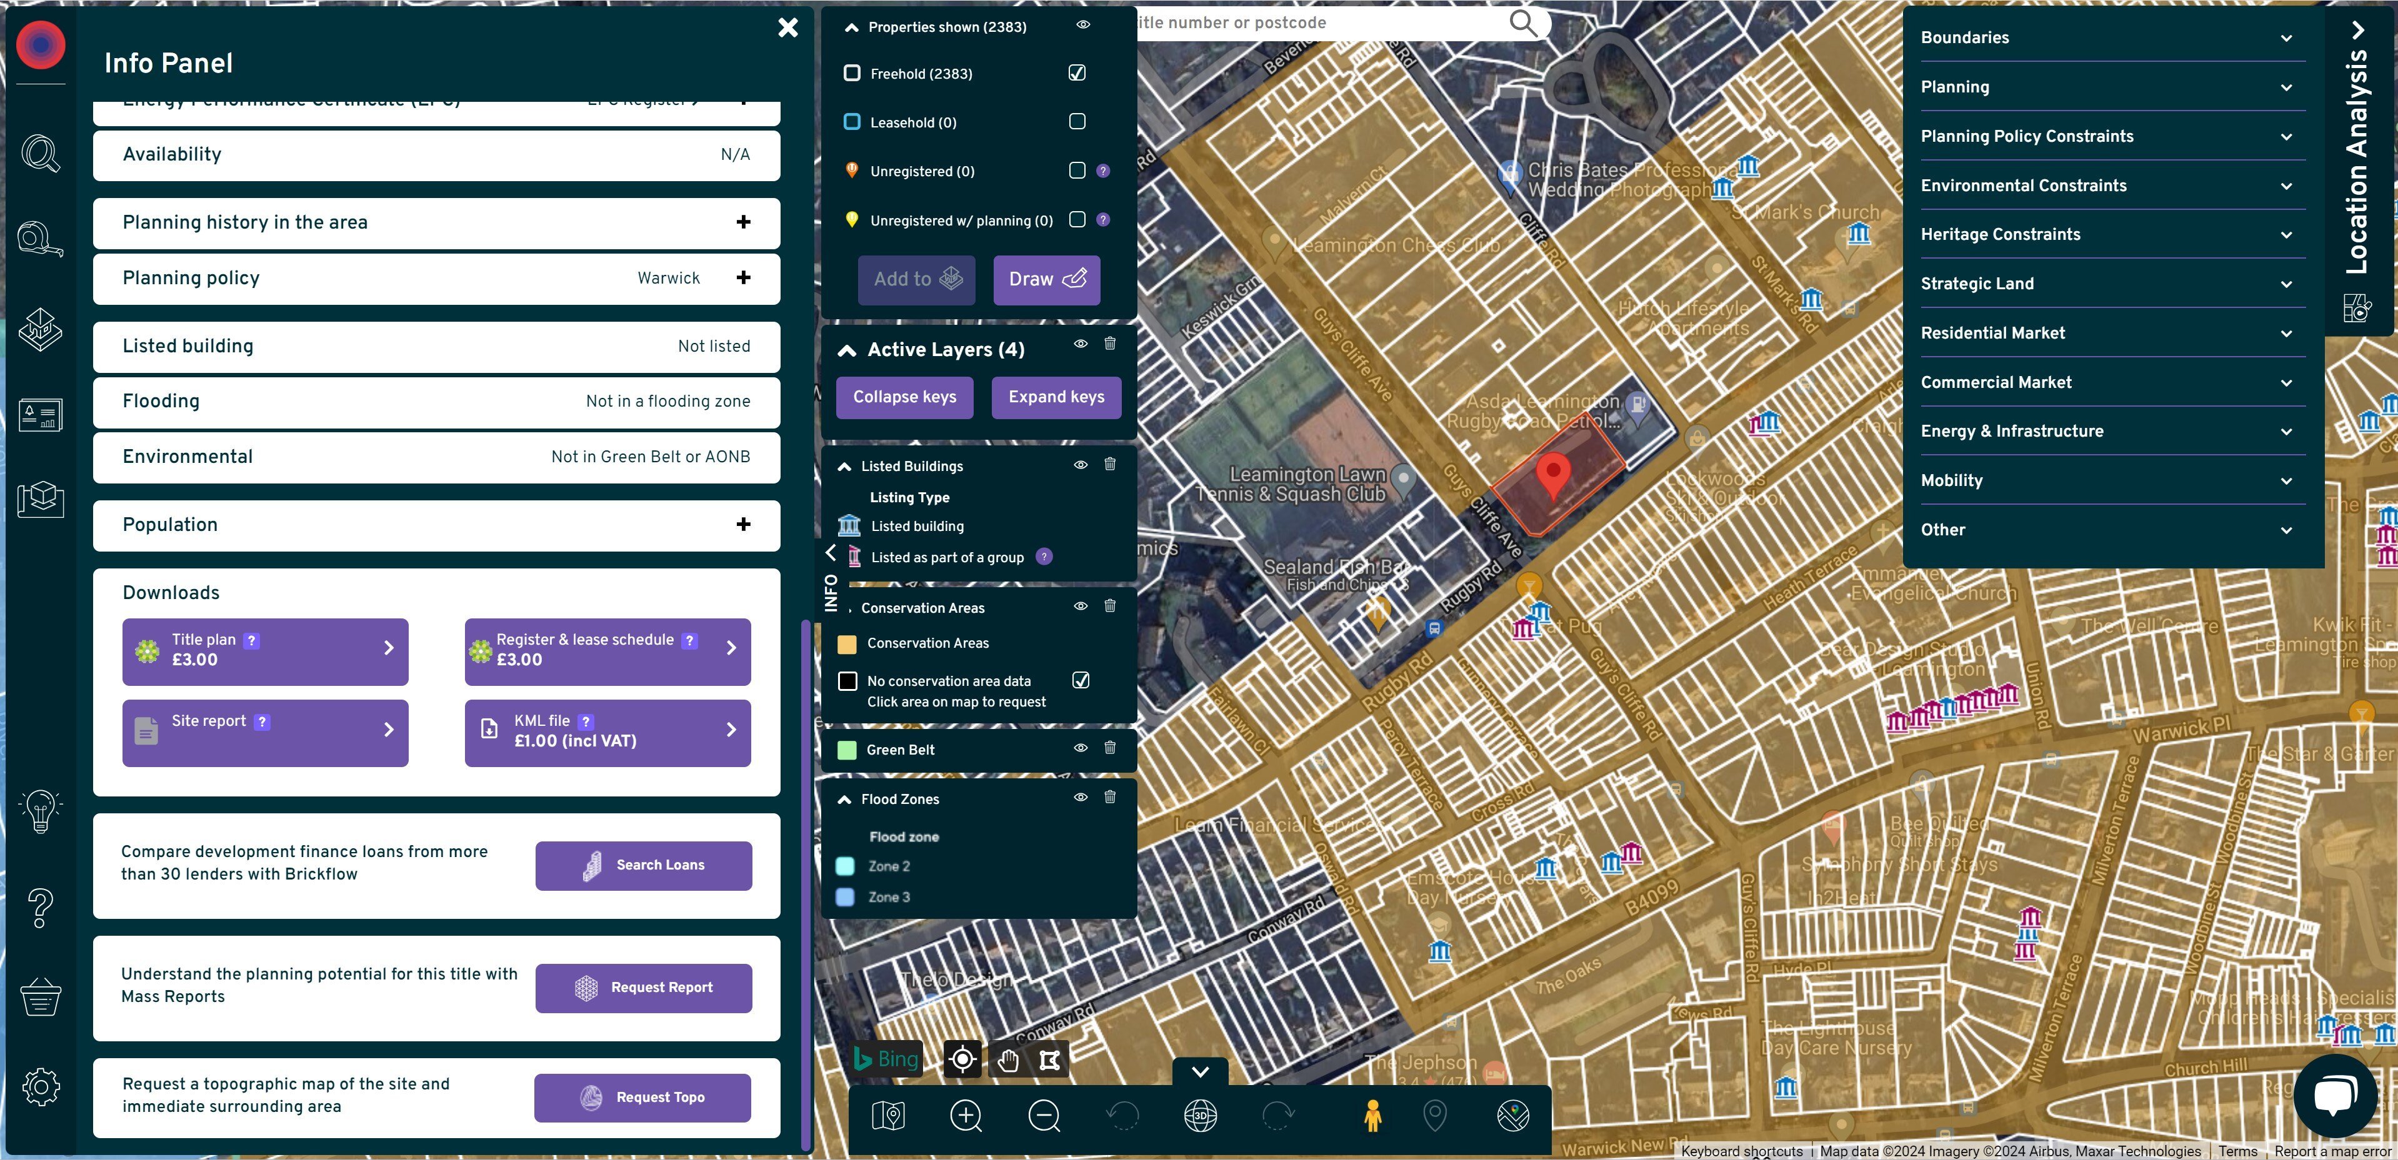The width and height of the screenshot is (2398, 1160).
Task: Click the Search Loans button
Action: 643,865
